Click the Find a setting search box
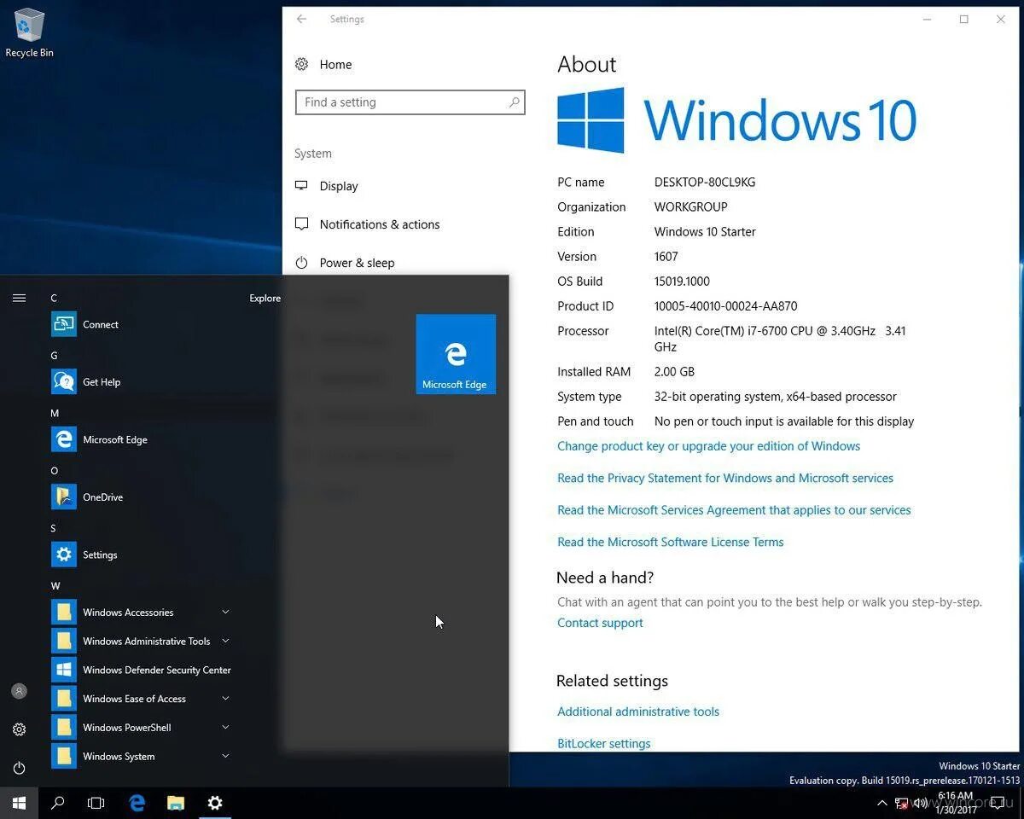 (x=410, y=102)
